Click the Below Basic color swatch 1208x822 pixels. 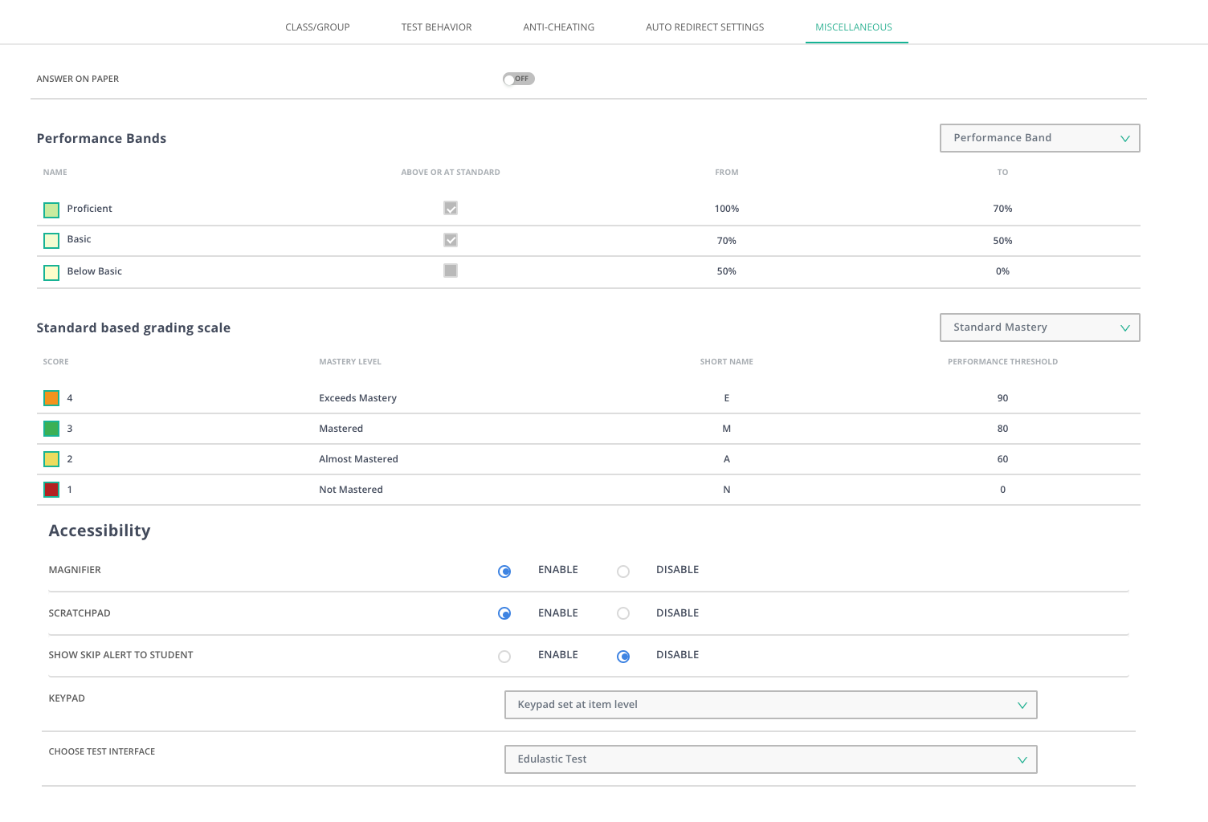pyautogui.click(x=51, y=272)
